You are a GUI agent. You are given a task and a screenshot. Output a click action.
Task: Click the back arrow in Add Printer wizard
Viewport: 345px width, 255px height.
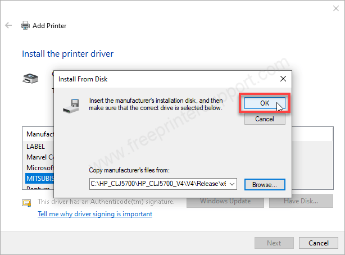pyautogui.click(x=8, y=26)
